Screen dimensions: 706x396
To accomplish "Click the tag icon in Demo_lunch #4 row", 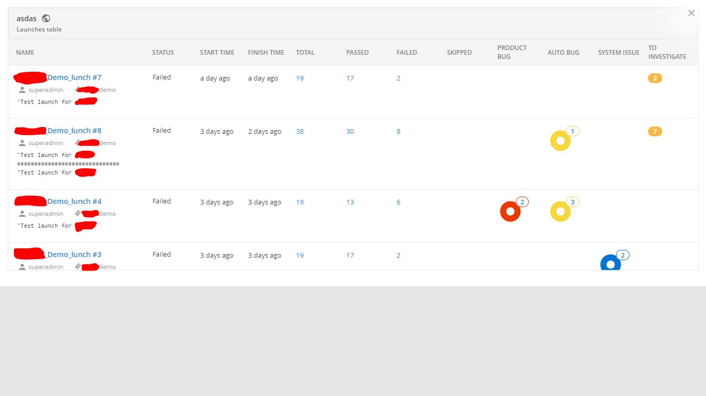I will (78, 213).
